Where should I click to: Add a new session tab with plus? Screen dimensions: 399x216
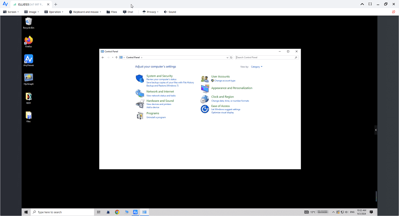(x=56, y=4)
